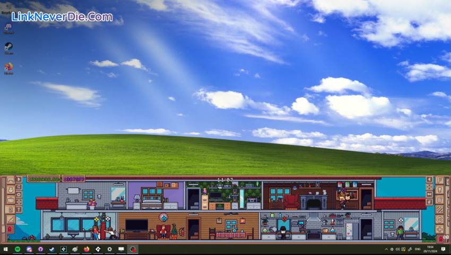Screen dimensions: 451x255
Task: Click the plus icon in right panel
Action: (x=440, y=229)
